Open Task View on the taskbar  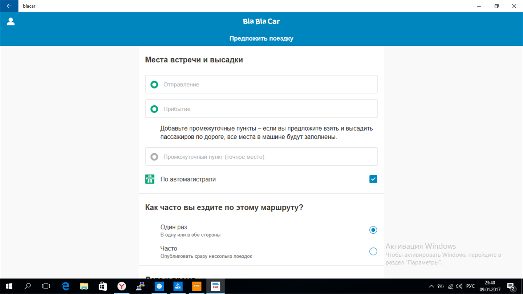(x=46, y=286)
